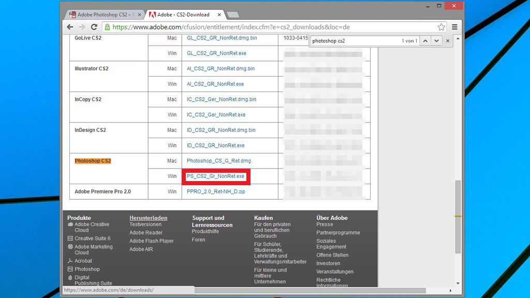Click the Digital Publishing Suite footer icon
Image resolution: width=530 pixels, height=298 pixels.
pos(70,277)
